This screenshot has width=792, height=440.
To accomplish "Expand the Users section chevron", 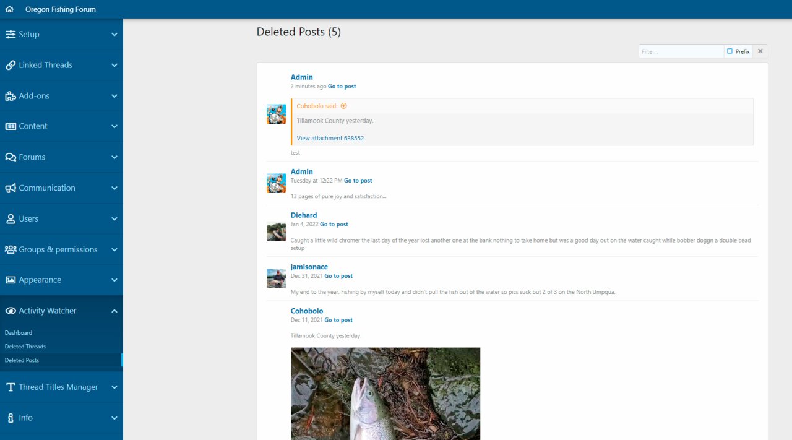I will click(x=114, y=219).
